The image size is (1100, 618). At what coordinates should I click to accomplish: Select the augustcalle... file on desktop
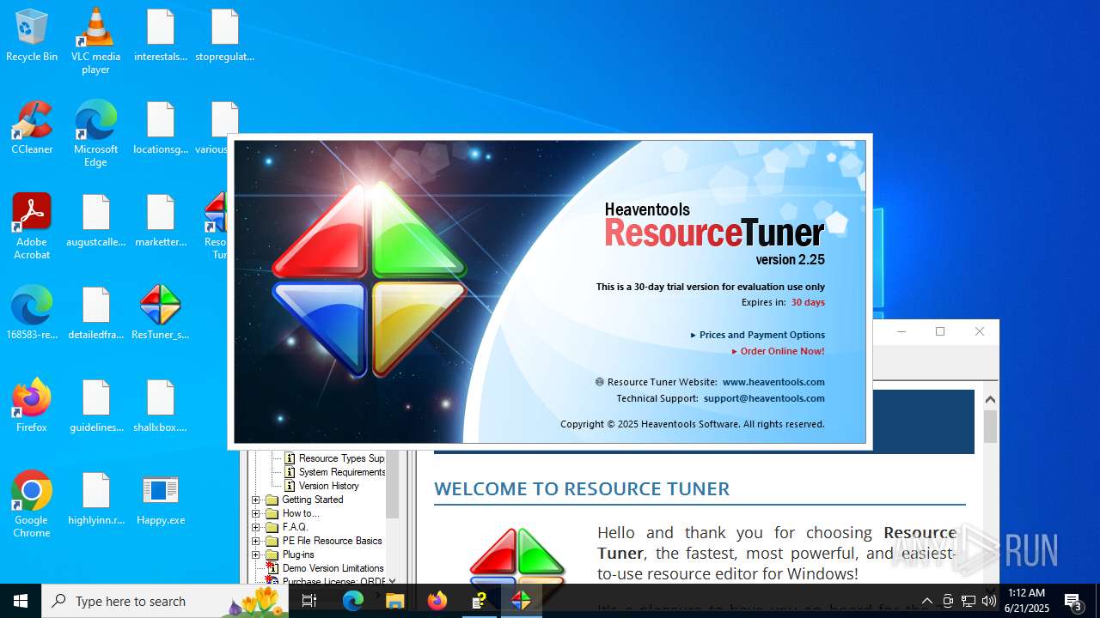[x=96, y=221]
